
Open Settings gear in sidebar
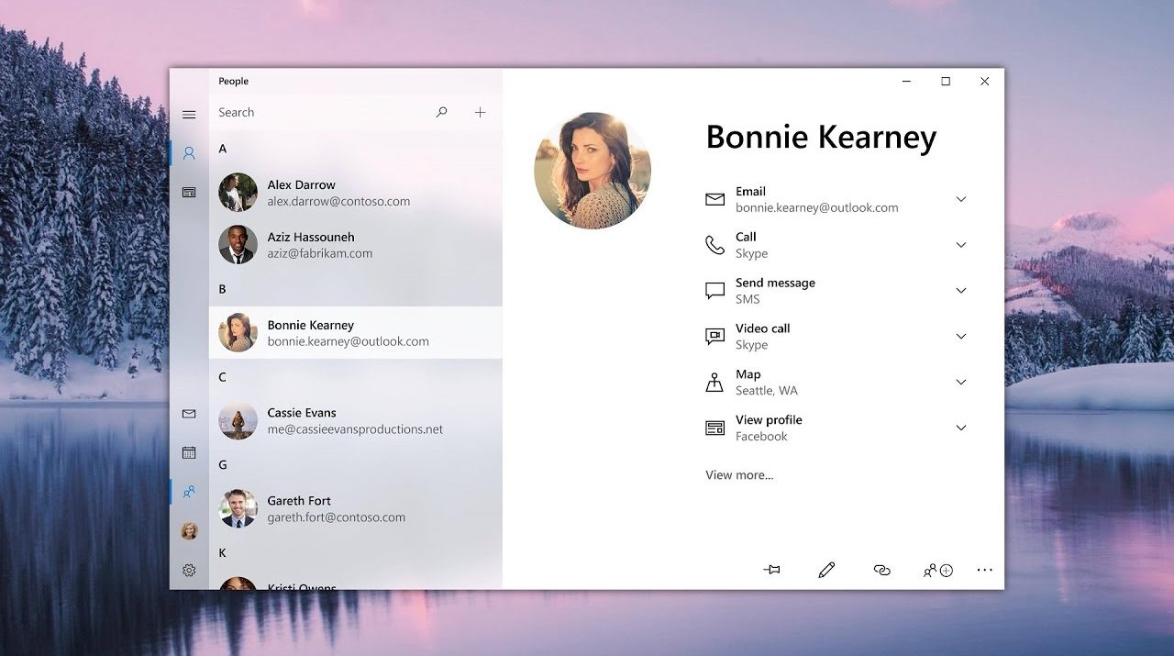[189, 570]
